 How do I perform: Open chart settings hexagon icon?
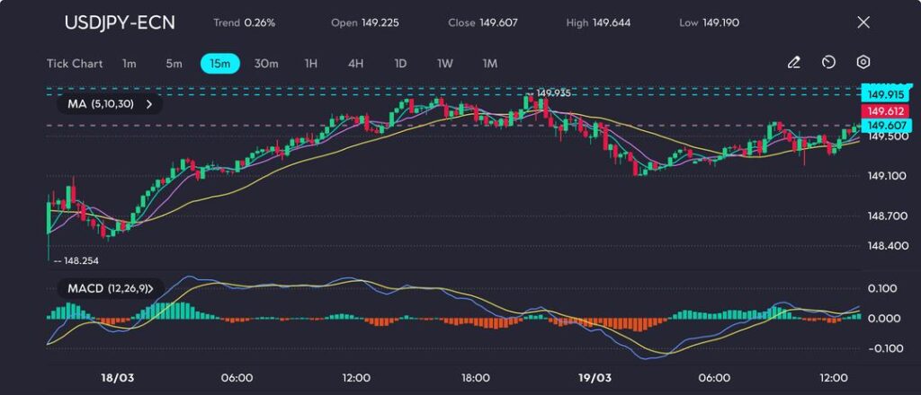[863, 63]
